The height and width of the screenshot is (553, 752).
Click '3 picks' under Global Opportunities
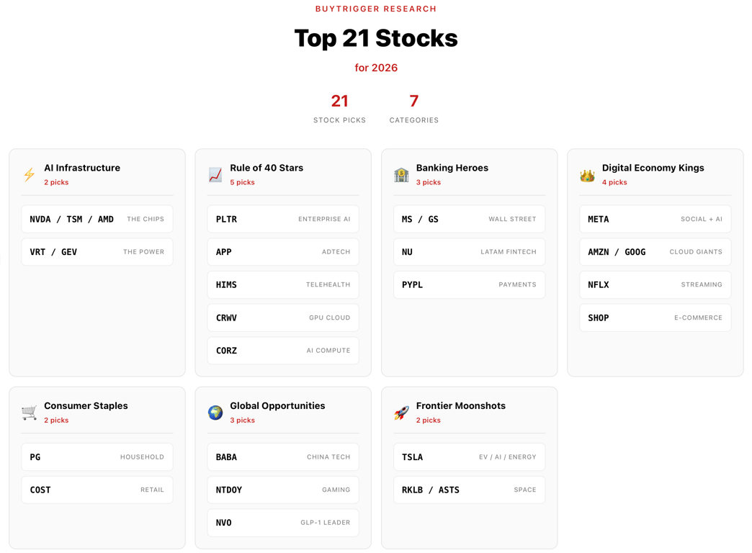point(242,420)
